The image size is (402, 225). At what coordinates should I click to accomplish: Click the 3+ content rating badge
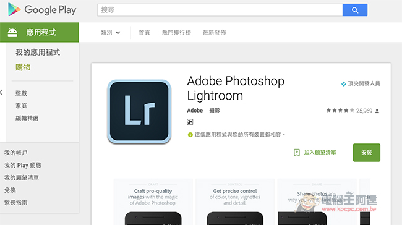190,122
